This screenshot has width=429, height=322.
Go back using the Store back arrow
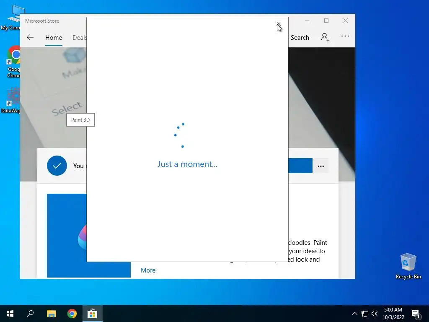(30, 37)
